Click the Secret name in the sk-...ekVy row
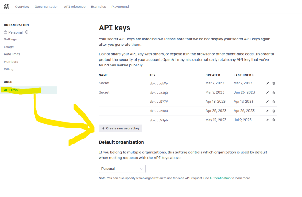The image size is (302, 197). click(104, 83)
